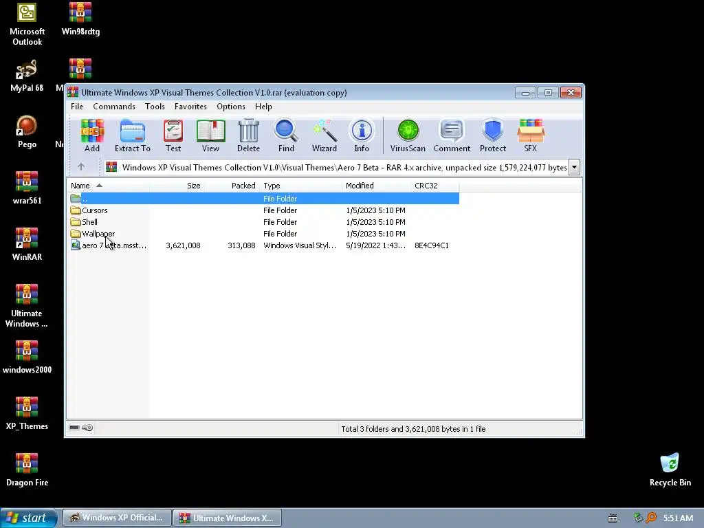The width and height of the screenshot is (704, 528).
Task: Select the parent folder '..' row
Action: [x=264, y=199]
